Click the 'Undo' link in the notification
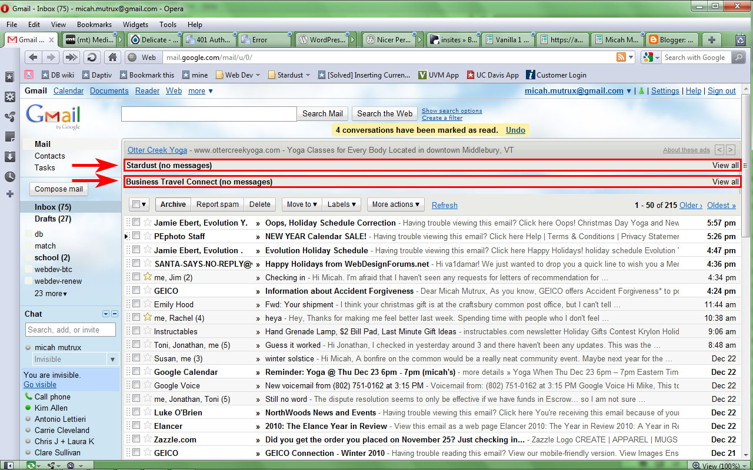The width and height of the screenshot is (753, 470). tap(516, 130)
